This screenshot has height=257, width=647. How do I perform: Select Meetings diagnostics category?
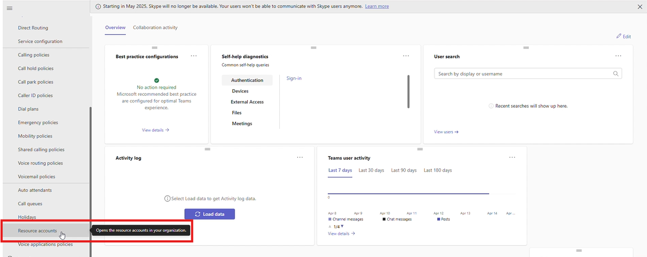(242, 123)
